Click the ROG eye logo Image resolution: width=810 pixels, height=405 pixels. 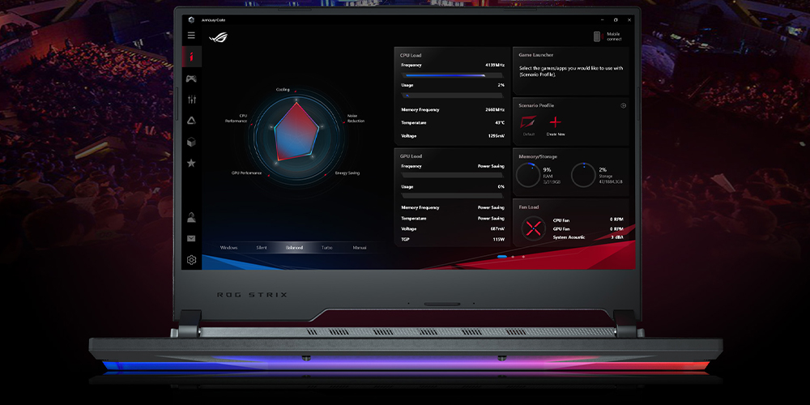click(218, 38)
